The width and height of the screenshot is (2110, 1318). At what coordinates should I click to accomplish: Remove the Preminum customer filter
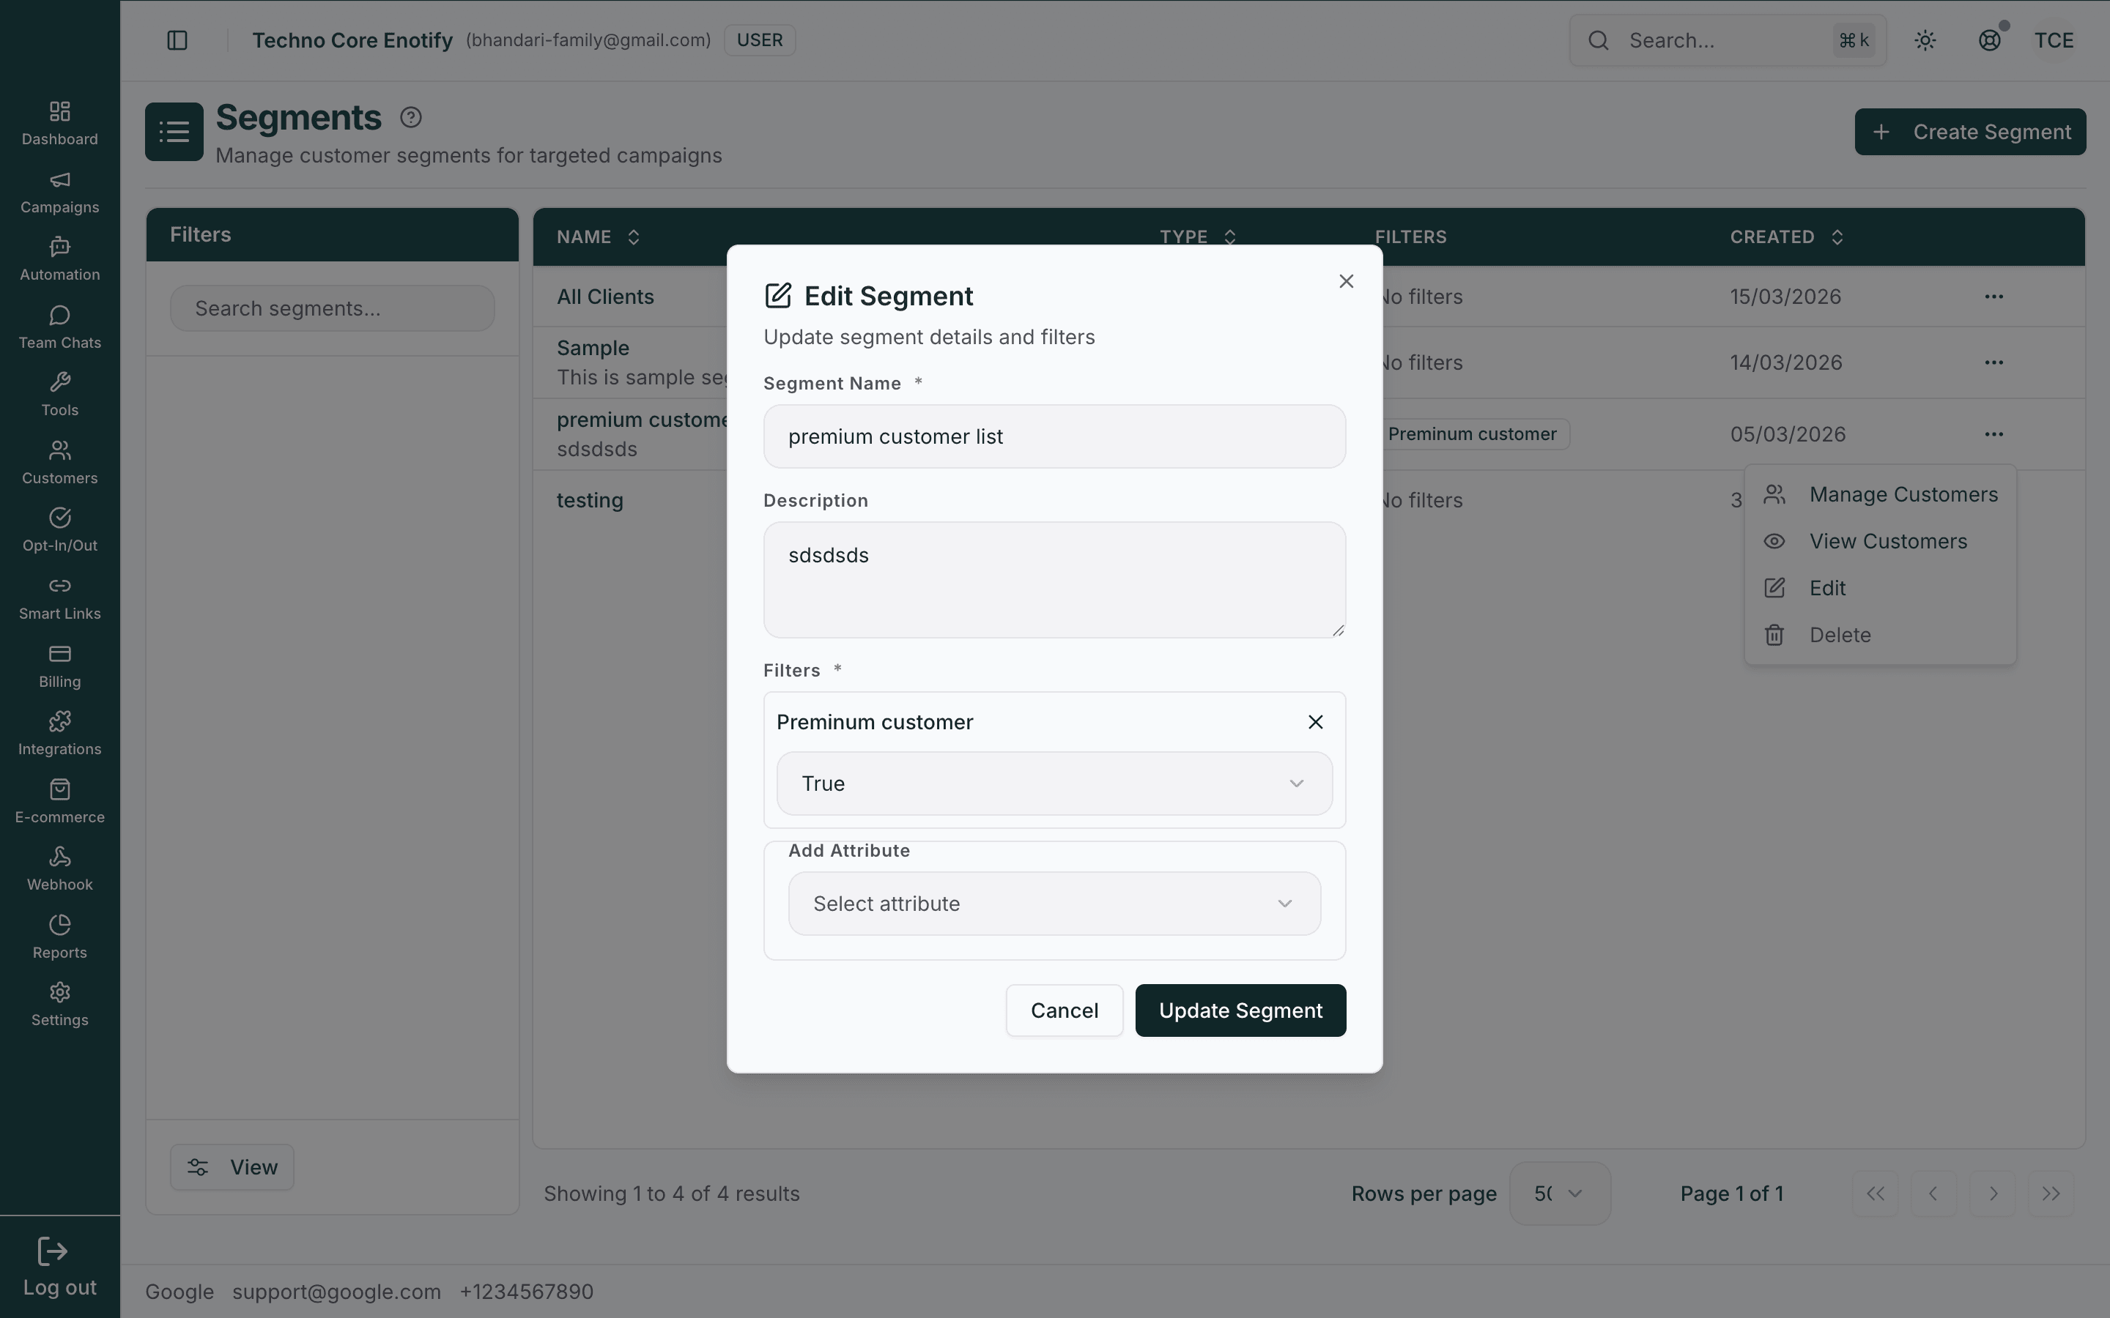point(1316,722)
